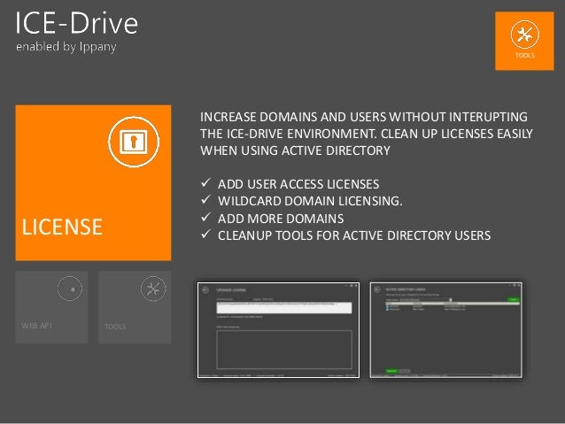Click the back arrow in the Active Directory Users screenshot

pyautogui.click(x=377, y=289)
